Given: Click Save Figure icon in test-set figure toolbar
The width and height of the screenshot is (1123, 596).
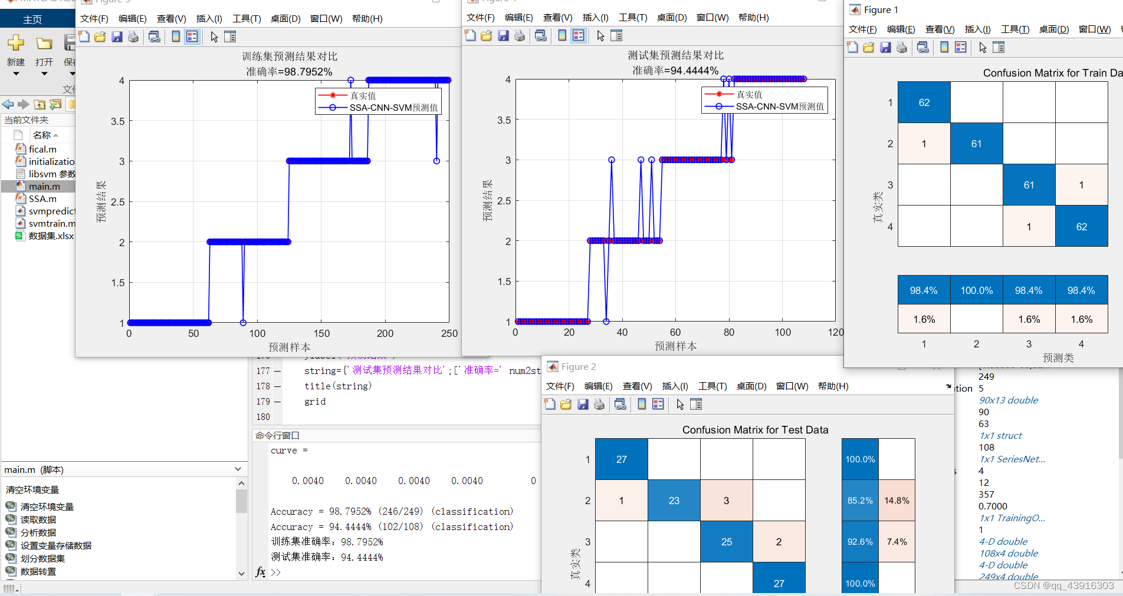Looking at the screenshot, I should pos(503,35).
